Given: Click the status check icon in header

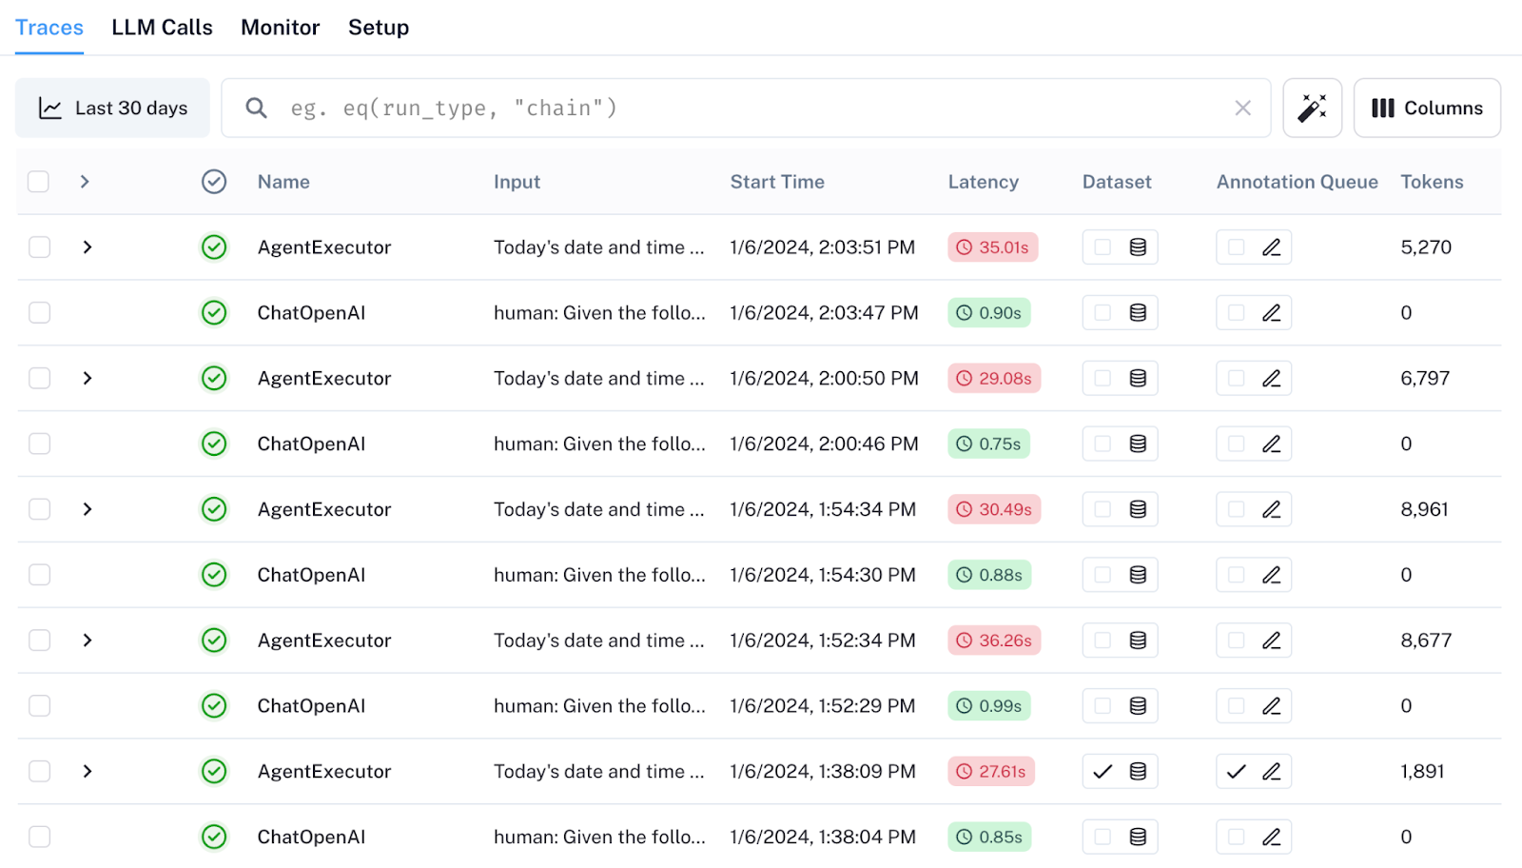Looking at the screenshot, I should pyautogui.click(x=214, y=182).
